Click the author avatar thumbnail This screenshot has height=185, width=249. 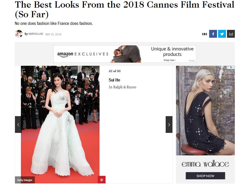click(19, 34)
